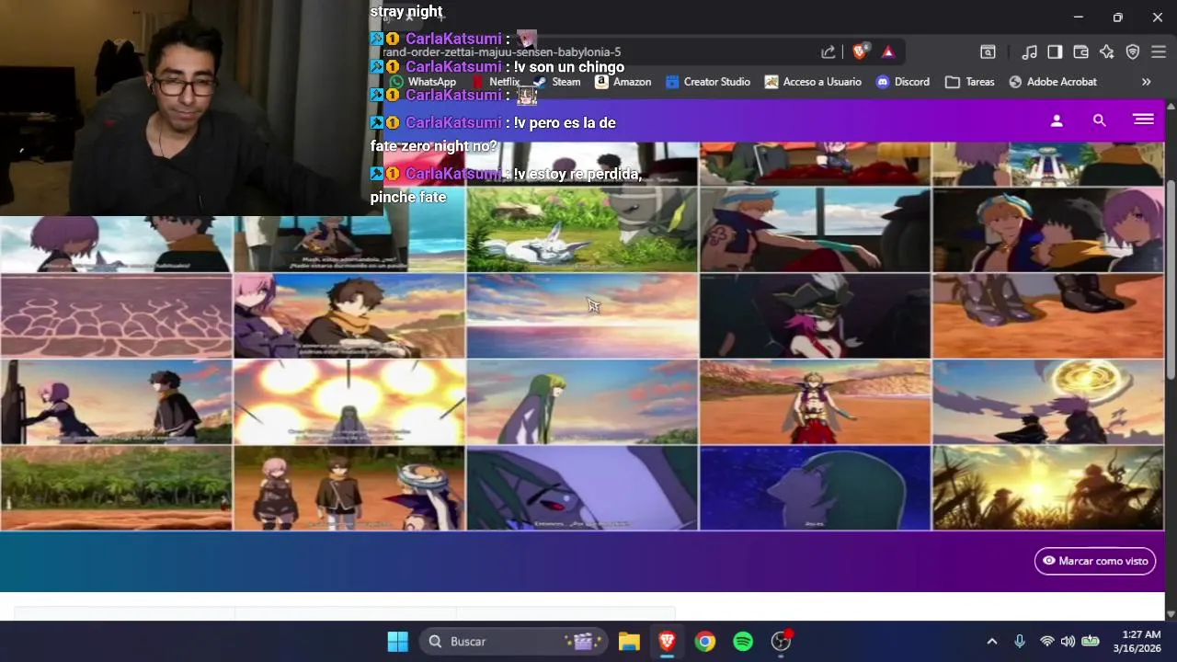Open the Netflix bookmark

[x=495, y=82]
